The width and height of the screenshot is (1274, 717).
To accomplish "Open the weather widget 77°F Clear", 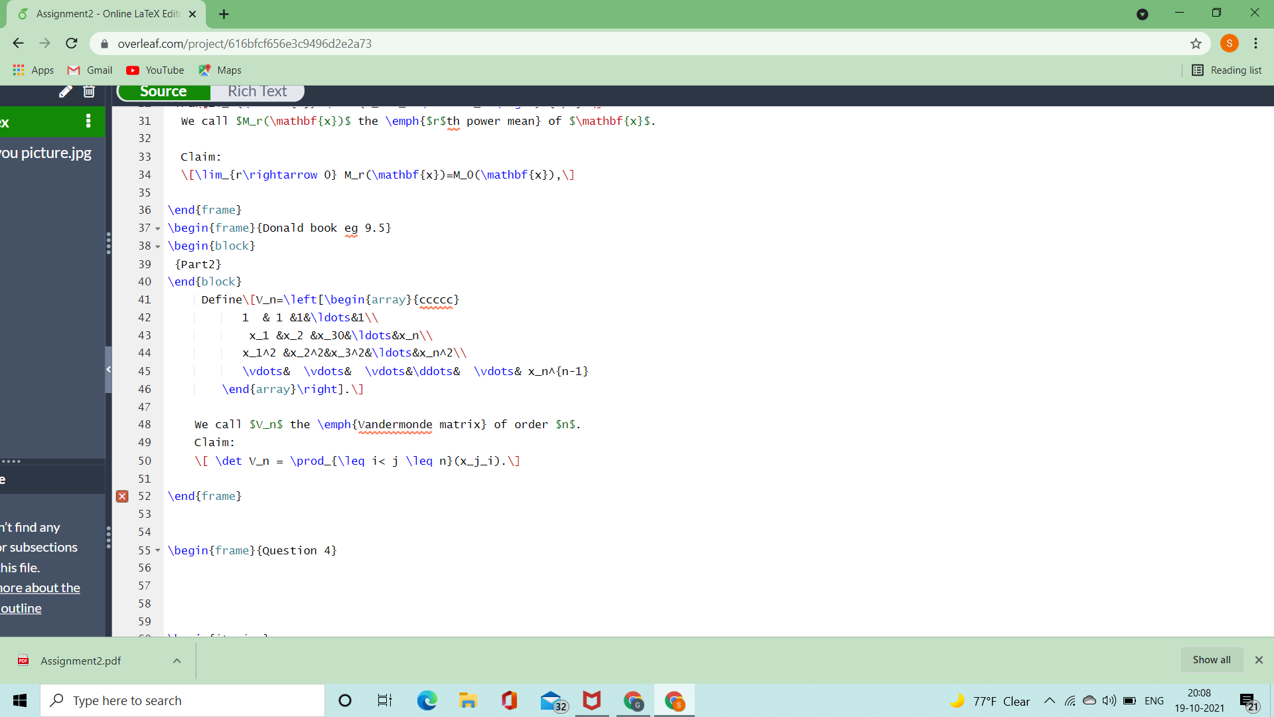I will (989, 701).
